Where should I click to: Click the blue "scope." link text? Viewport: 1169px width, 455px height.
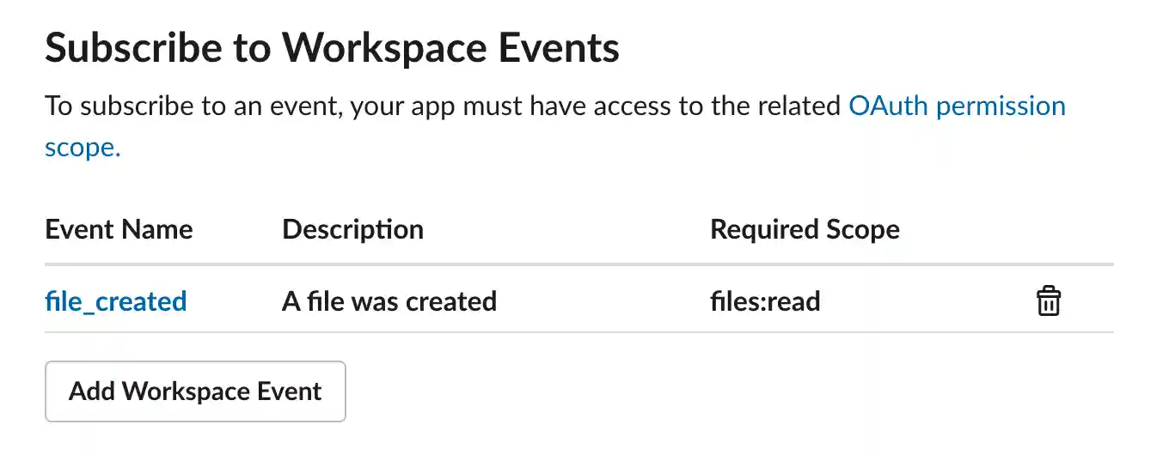pyautogui.click(x=83, y=148)
